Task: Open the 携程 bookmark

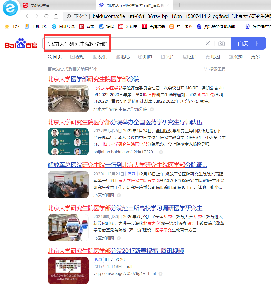Action: 106,27
